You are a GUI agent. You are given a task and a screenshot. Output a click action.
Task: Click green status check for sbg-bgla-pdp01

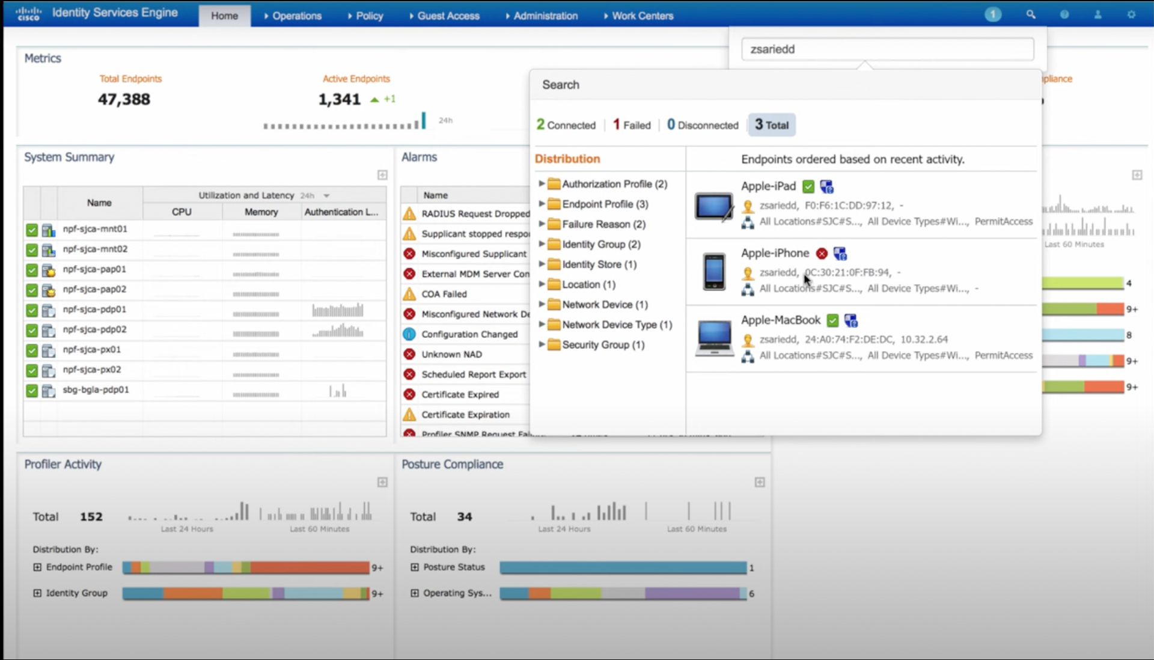32,391
